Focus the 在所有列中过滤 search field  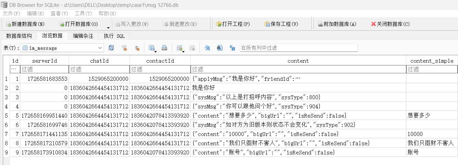pos(298,48)
